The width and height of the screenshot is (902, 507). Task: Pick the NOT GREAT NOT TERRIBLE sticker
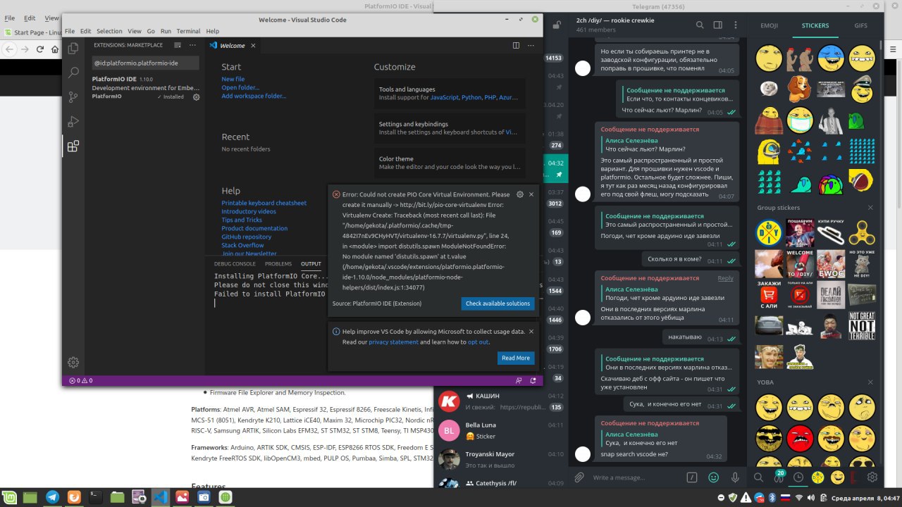click(861, 325)
